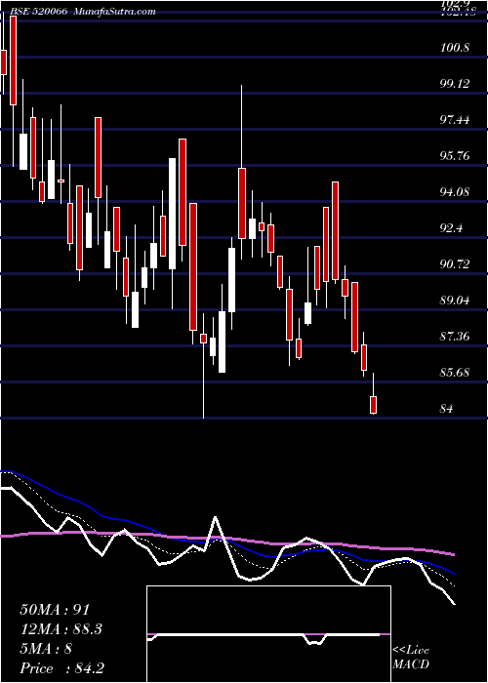Click the '<<Live MACD' label
This screenshot has width=488, height=683.
(411, 658)
